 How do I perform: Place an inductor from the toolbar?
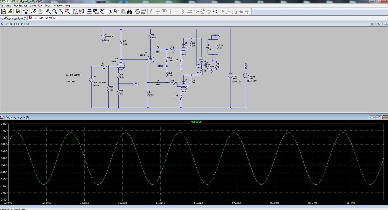click(x=183, y=12)
